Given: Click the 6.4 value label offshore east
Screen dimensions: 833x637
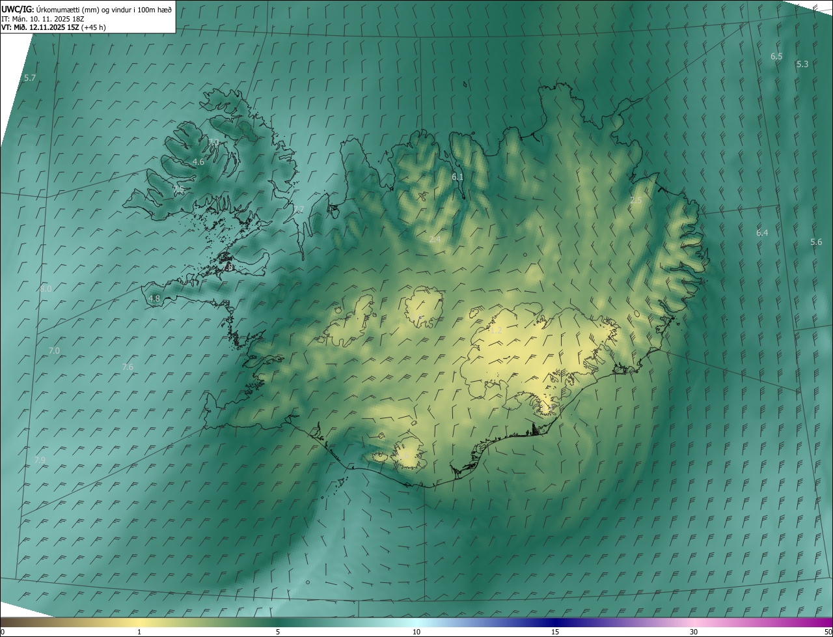Looking at the screenshot, I should [762, 233].
